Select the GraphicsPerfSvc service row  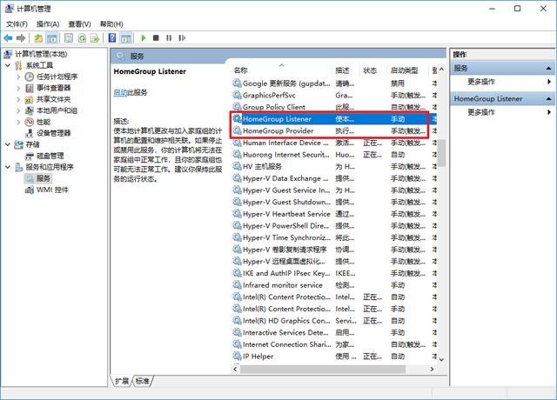pyautogui.click(x=334, y=95)
